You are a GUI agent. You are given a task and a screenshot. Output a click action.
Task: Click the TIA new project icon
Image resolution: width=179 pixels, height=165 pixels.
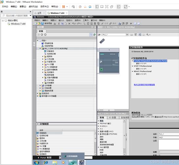36,23
